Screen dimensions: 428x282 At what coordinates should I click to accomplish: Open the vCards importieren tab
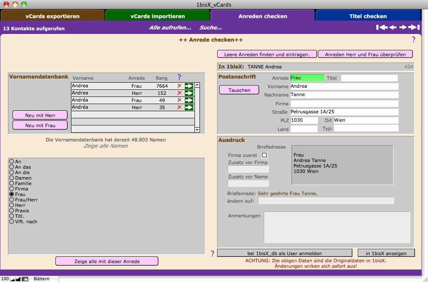pyautogui.click(x=158, y=16)
